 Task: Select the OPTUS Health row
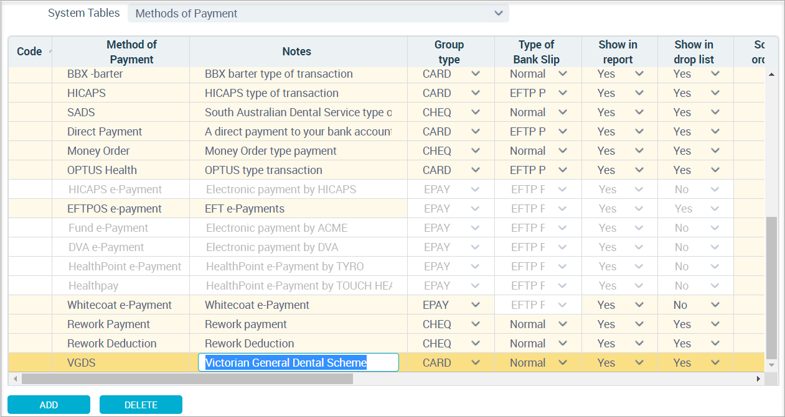pos(386,170)
